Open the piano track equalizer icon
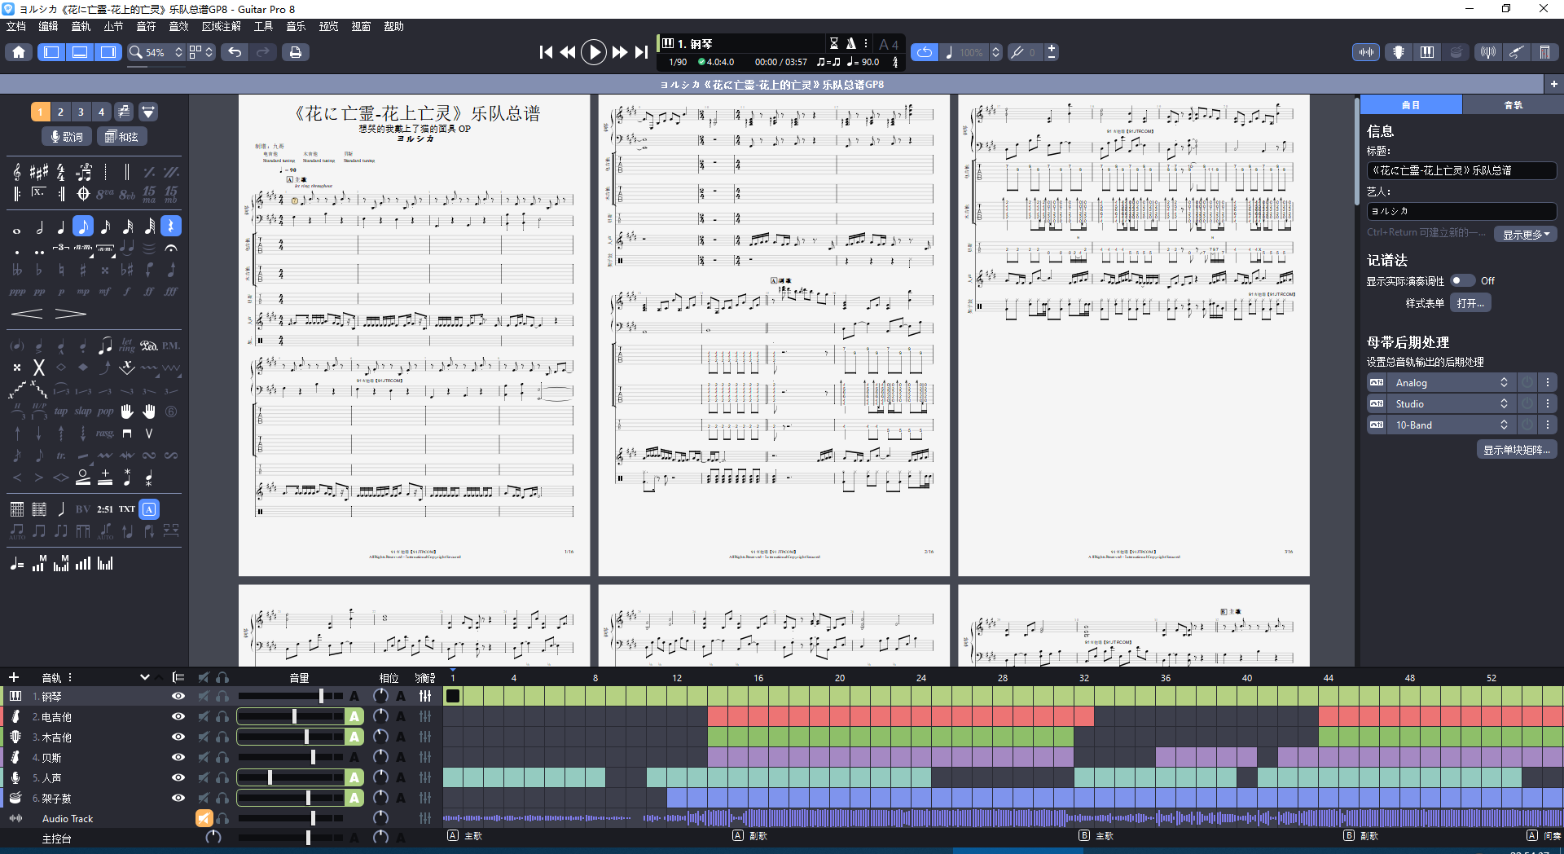 (x=425, y=696)
